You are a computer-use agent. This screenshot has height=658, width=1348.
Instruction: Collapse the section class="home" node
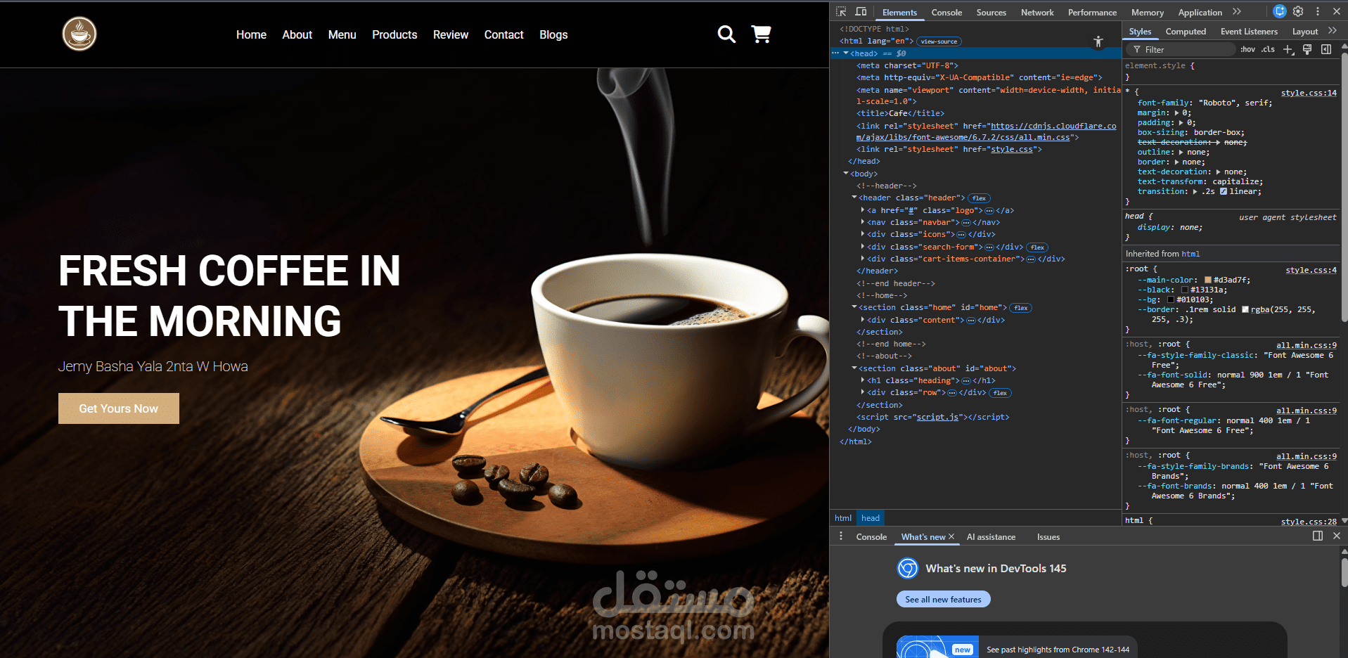(854, 308)
